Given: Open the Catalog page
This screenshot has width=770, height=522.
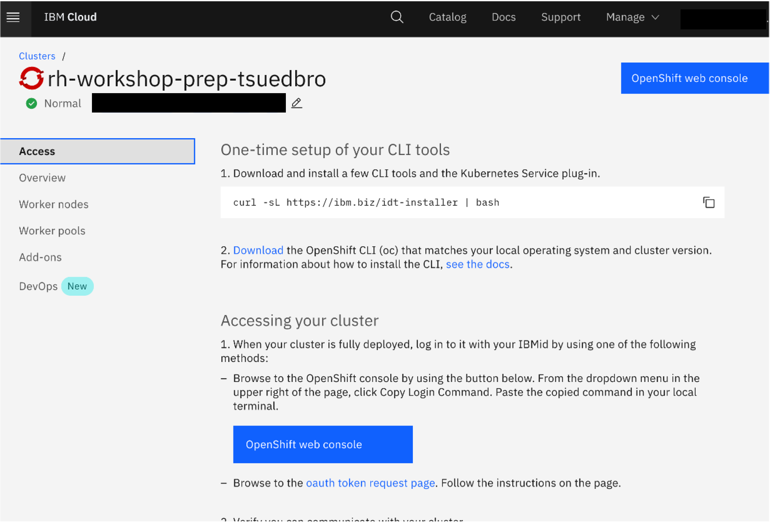Looking at the screenshot, I should click(x=448, y=17).
